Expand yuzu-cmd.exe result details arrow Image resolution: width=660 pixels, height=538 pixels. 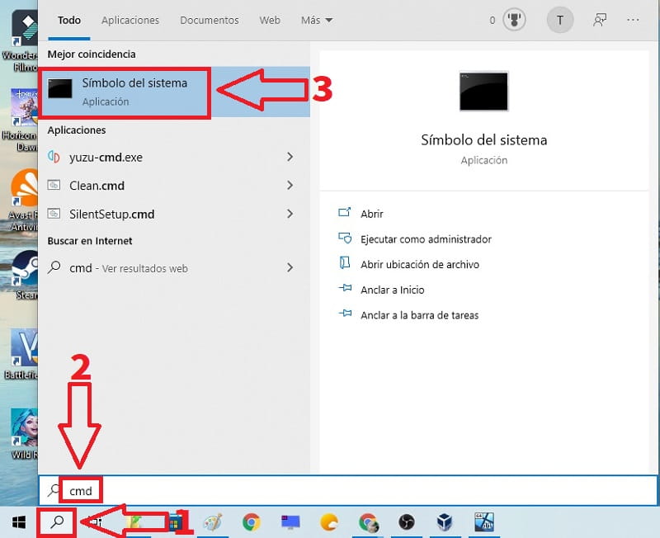(290, 157)
